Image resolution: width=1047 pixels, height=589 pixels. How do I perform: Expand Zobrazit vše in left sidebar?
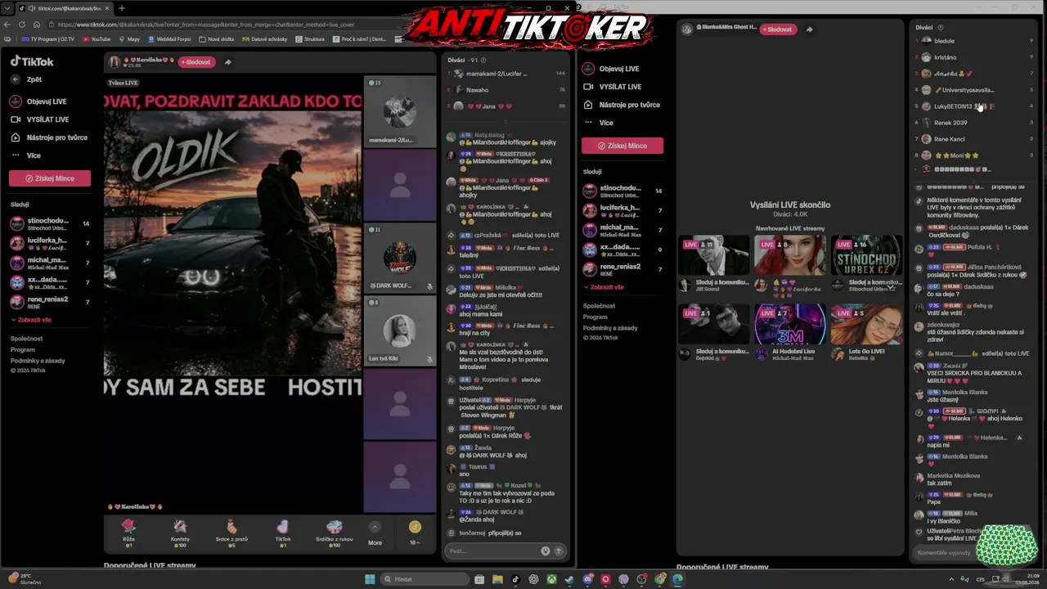31,320
